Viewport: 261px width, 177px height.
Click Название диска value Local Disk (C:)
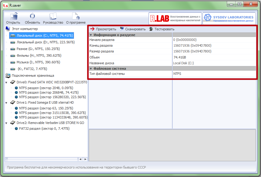coord(183,63)
